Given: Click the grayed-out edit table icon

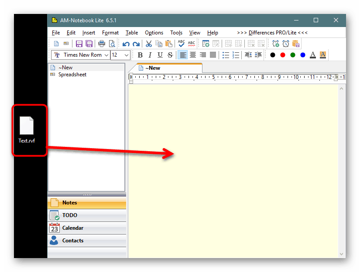Looking at the screenshot, I should (216, 44).
